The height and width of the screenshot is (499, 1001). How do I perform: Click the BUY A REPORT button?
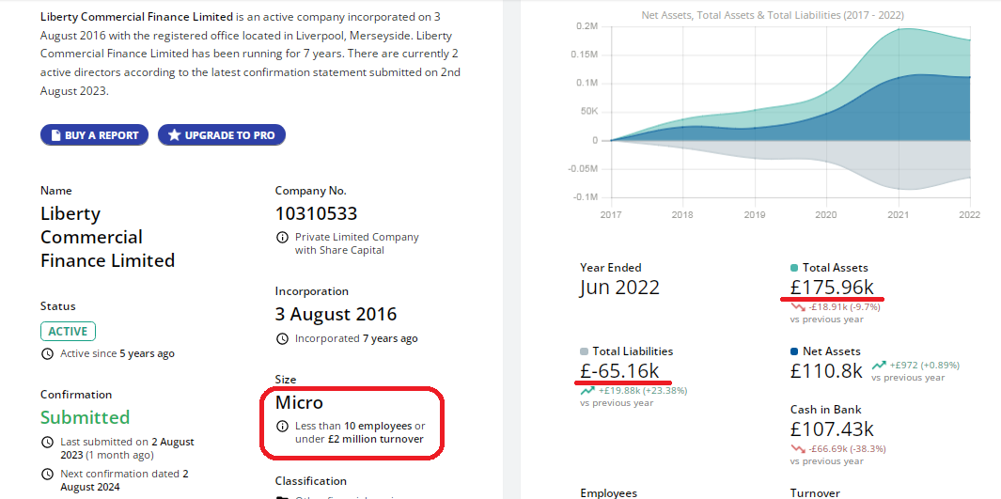click(95, 135)
